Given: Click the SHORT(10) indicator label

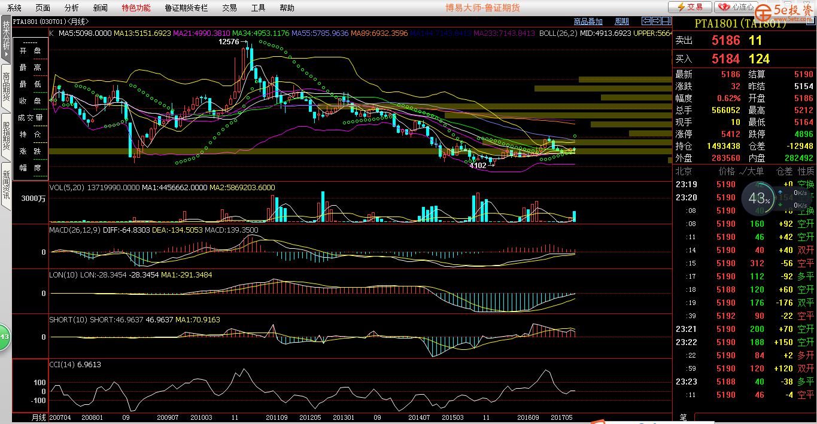Looking at the screenshot, I should (x=68, y=320).
